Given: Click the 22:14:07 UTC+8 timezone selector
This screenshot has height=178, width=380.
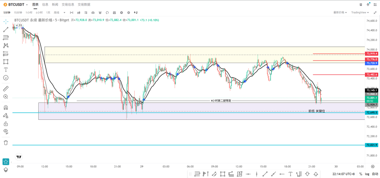Looking at the screenshot, I should [x=344, y=174].
